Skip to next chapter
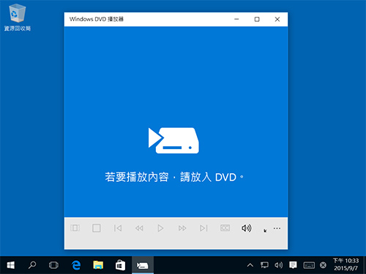Viewport: 366px width, 274px height. (x=203, y=228)
